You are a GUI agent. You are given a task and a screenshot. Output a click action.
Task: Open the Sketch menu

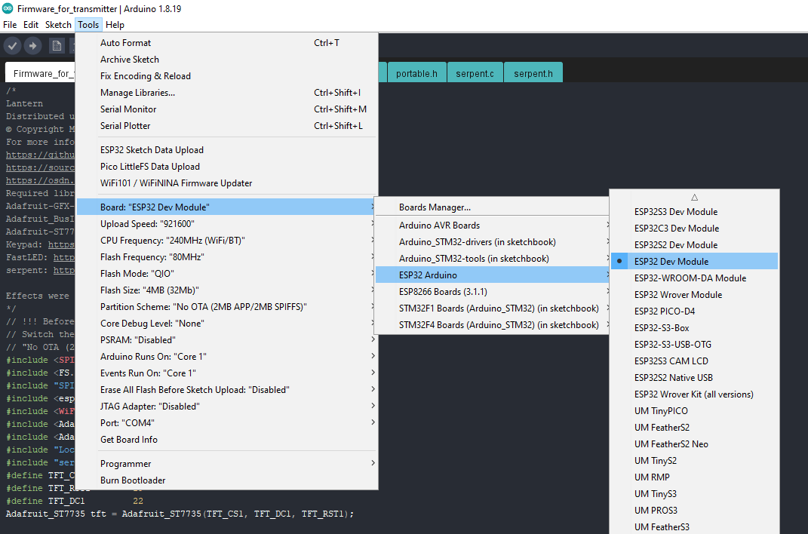[x=58, y=25]
